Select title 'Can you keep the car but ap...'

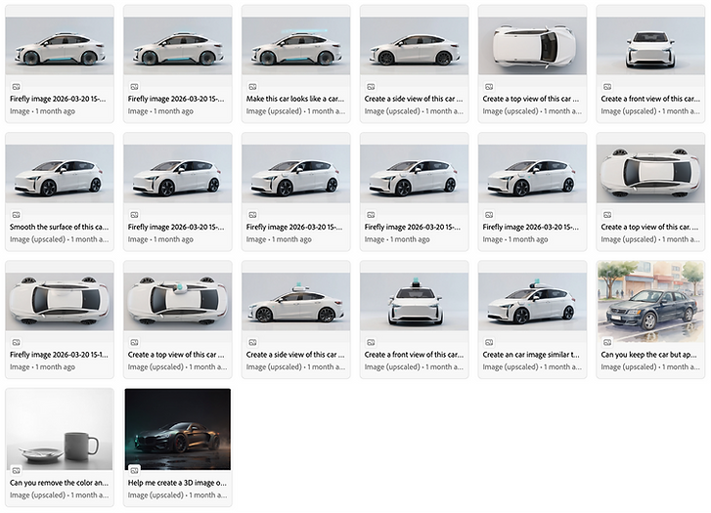[648, 355]
